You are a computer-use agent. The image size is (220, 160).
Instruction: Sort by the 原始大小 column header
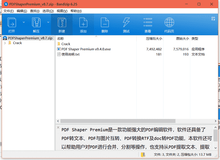click(x=183, y=38)
